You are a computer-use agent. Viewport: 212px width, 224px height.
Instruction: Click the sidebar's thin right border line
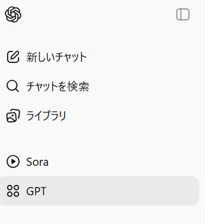pyautogui.click(x=204, y=112)
